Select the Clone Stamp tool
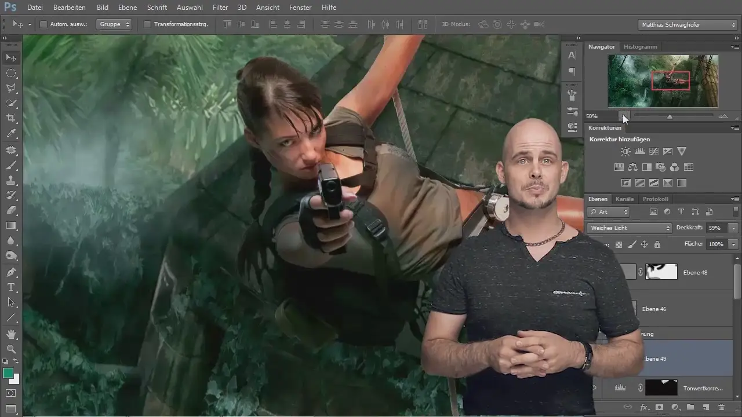Image resolution: width=742 pixels, height=417 pixels. [11, 180]
